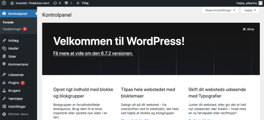Open the Sider menu
The height and width of the screenshot is (120, 264).
[x=19, y=56]
